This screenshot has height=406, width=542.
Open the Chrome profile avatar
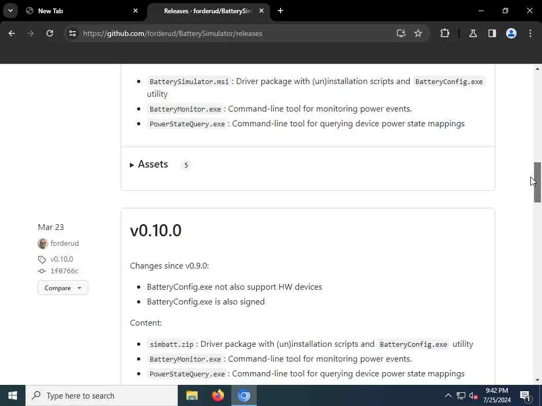pyautogui.click(x=511, y=33)
